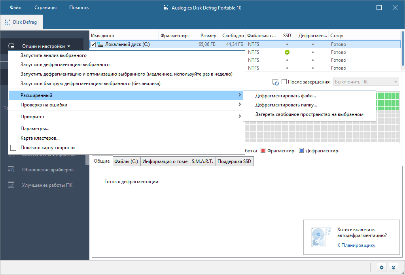The width and height of the screenshot is (405, 275).
Task: Sort by Файловая с... column header
Action: click(x=261, y=36)
